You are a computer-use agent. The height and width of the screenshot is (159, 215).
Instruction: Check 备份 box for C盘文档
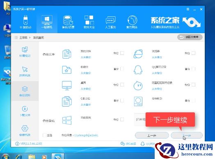(122, 100)
